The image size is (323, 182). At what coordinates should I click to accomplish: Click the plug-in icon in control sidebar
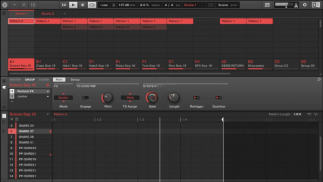[x=4, y=87]
